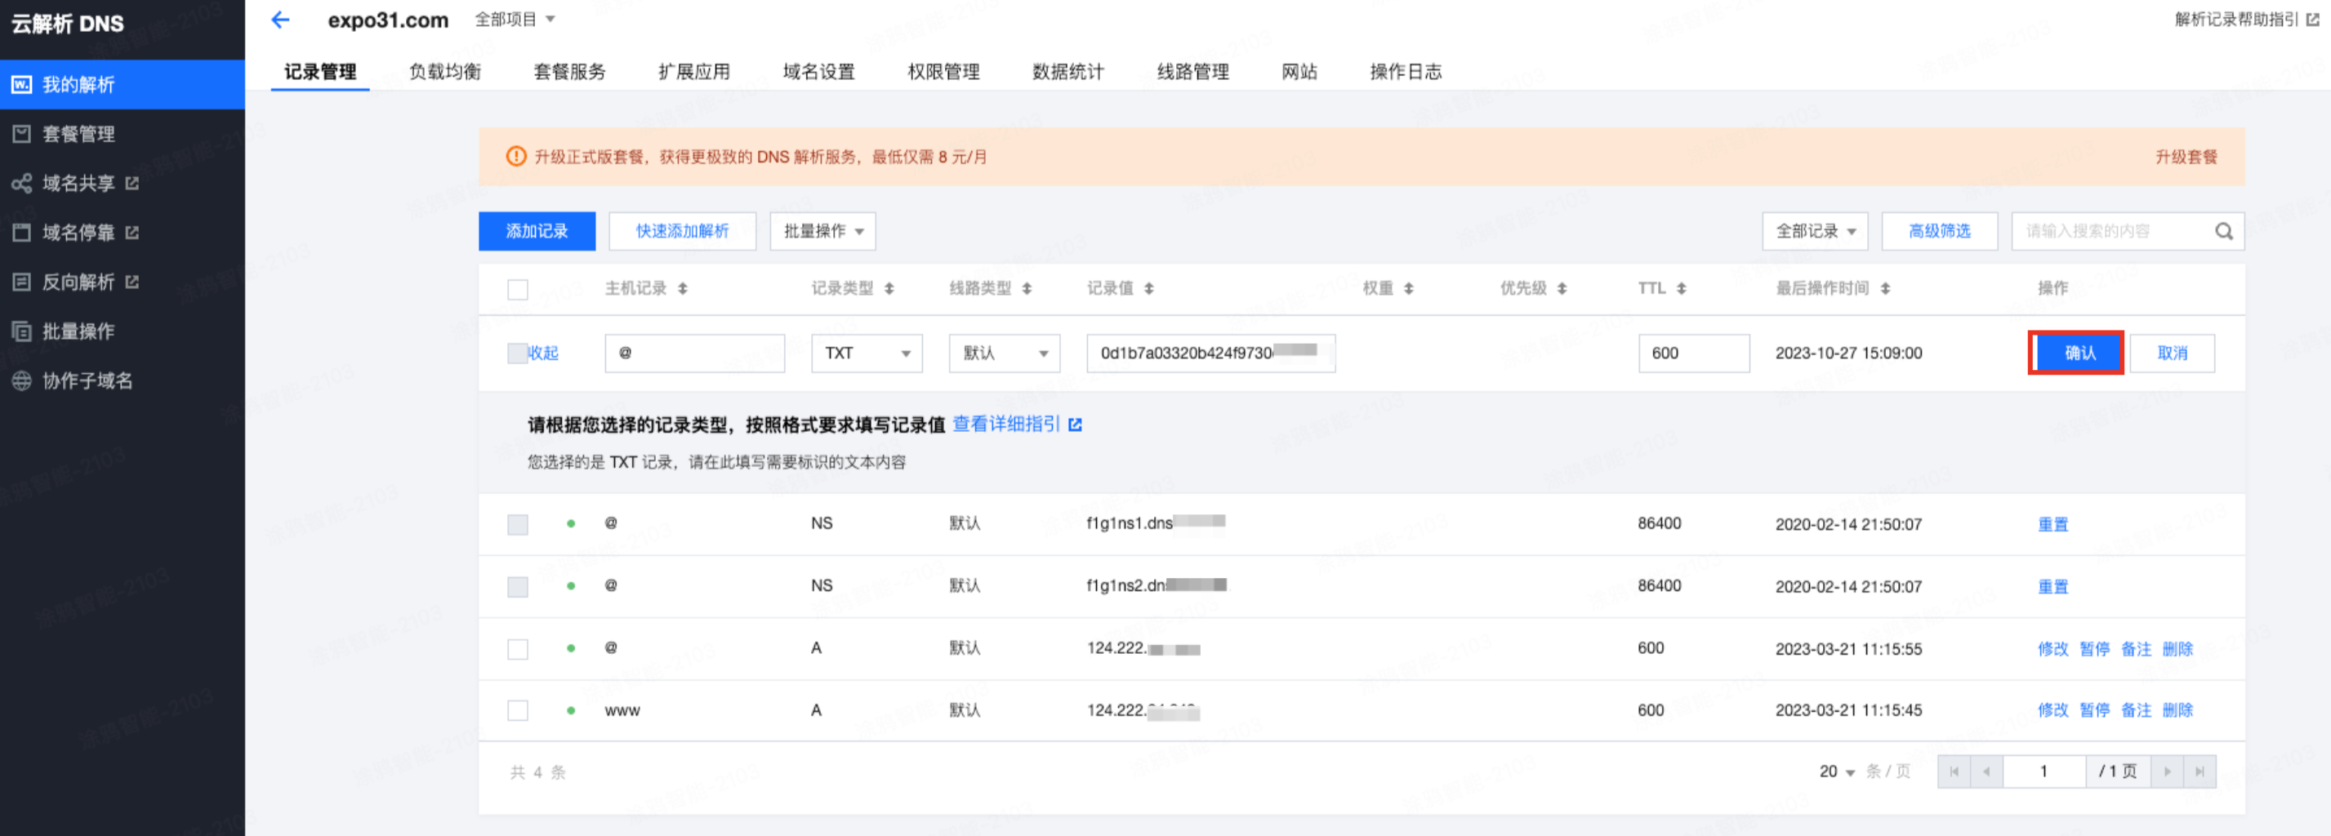Click the 添加记录 button
2331x836 pixels.
(x=537, y=231)
